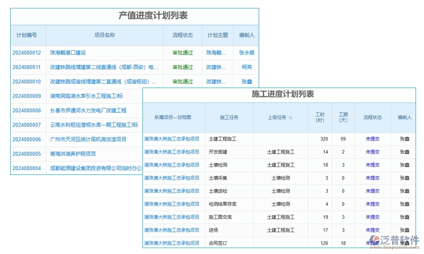This screenshot has width=424, height=254.
Task: Click the 泛普软件 logo watermark
Action: click(394, 239)
